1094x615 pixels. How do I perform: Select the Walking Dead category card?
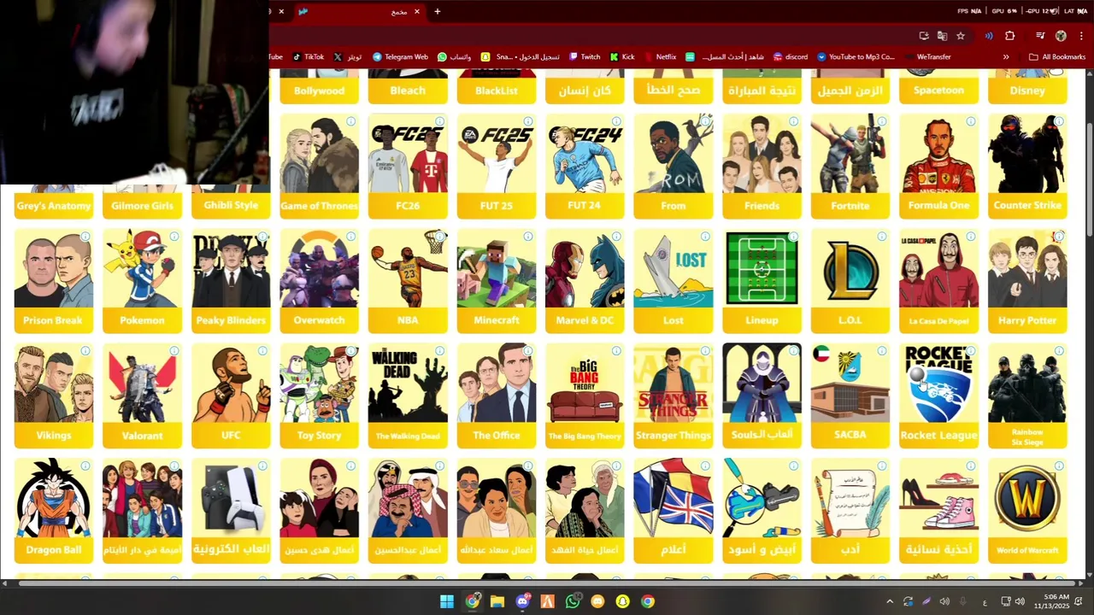click(x=408, y=395)
